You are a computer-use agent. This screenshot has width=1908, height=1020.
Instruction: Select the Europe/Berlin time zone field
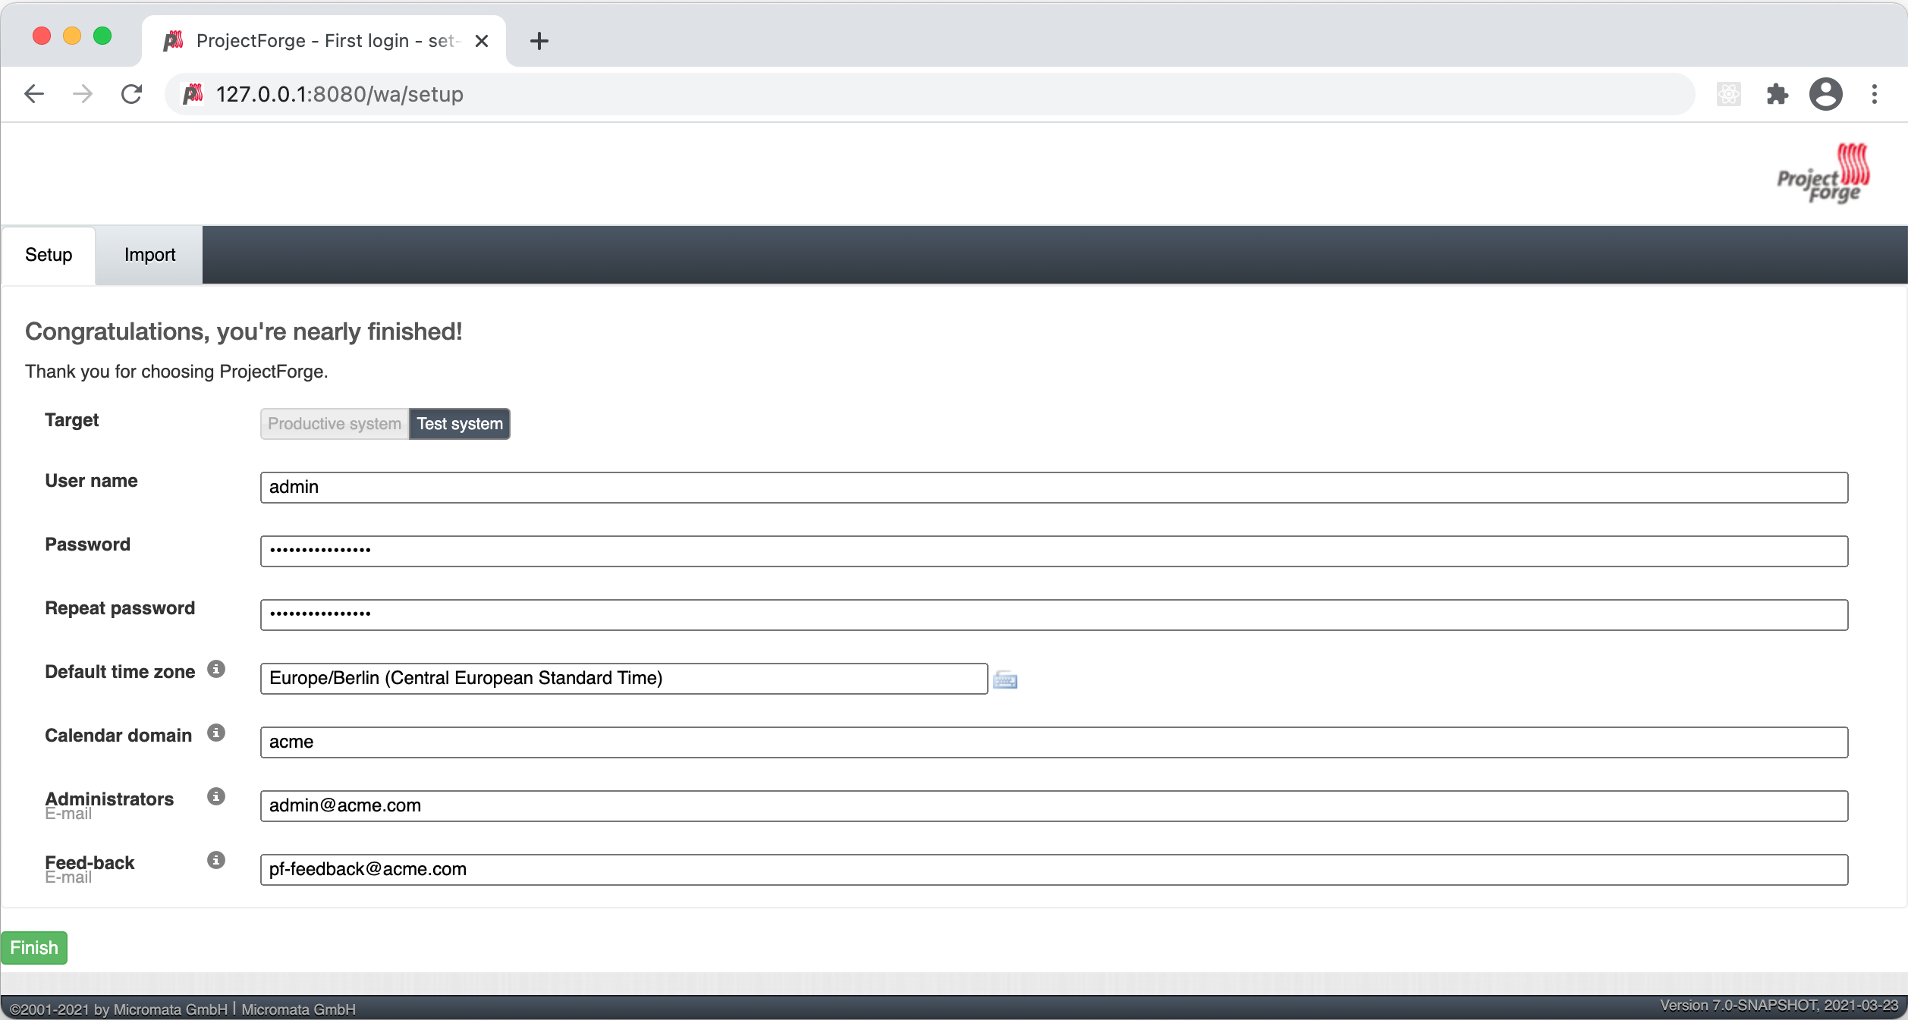(x=624, y=679)
